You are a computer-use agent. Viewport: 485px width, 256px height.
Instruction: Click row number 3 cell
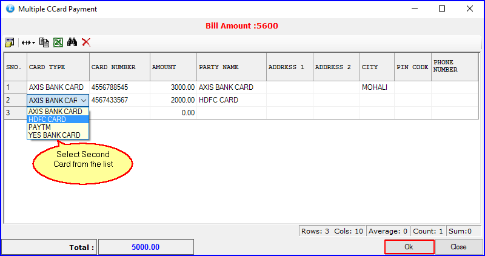click(16, 113)
